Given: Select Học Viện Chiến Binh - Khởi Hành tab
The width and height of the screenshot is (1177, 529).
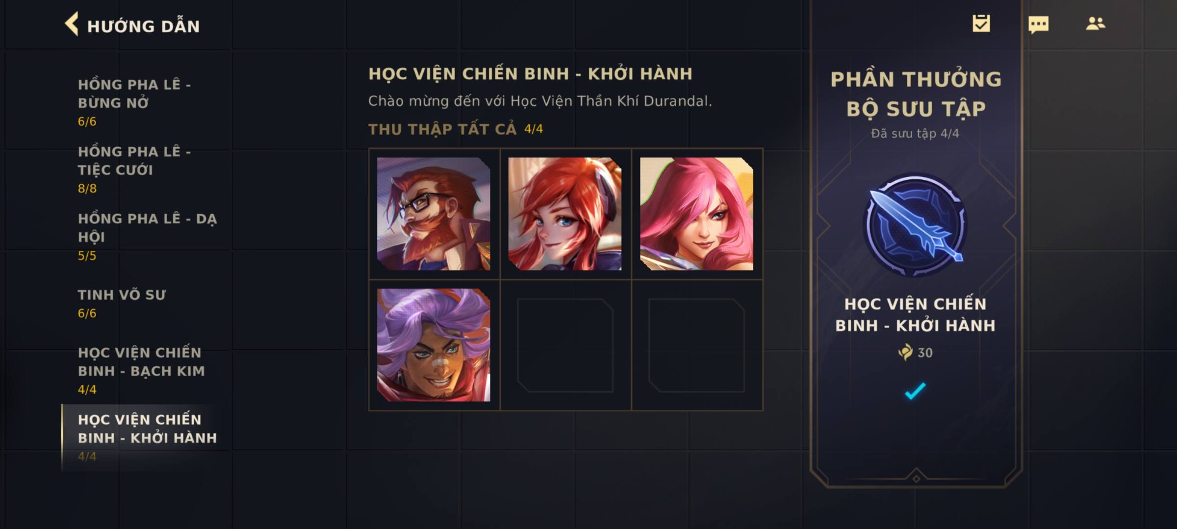Looking at the screenshot, I should click(x=146, y=437).
